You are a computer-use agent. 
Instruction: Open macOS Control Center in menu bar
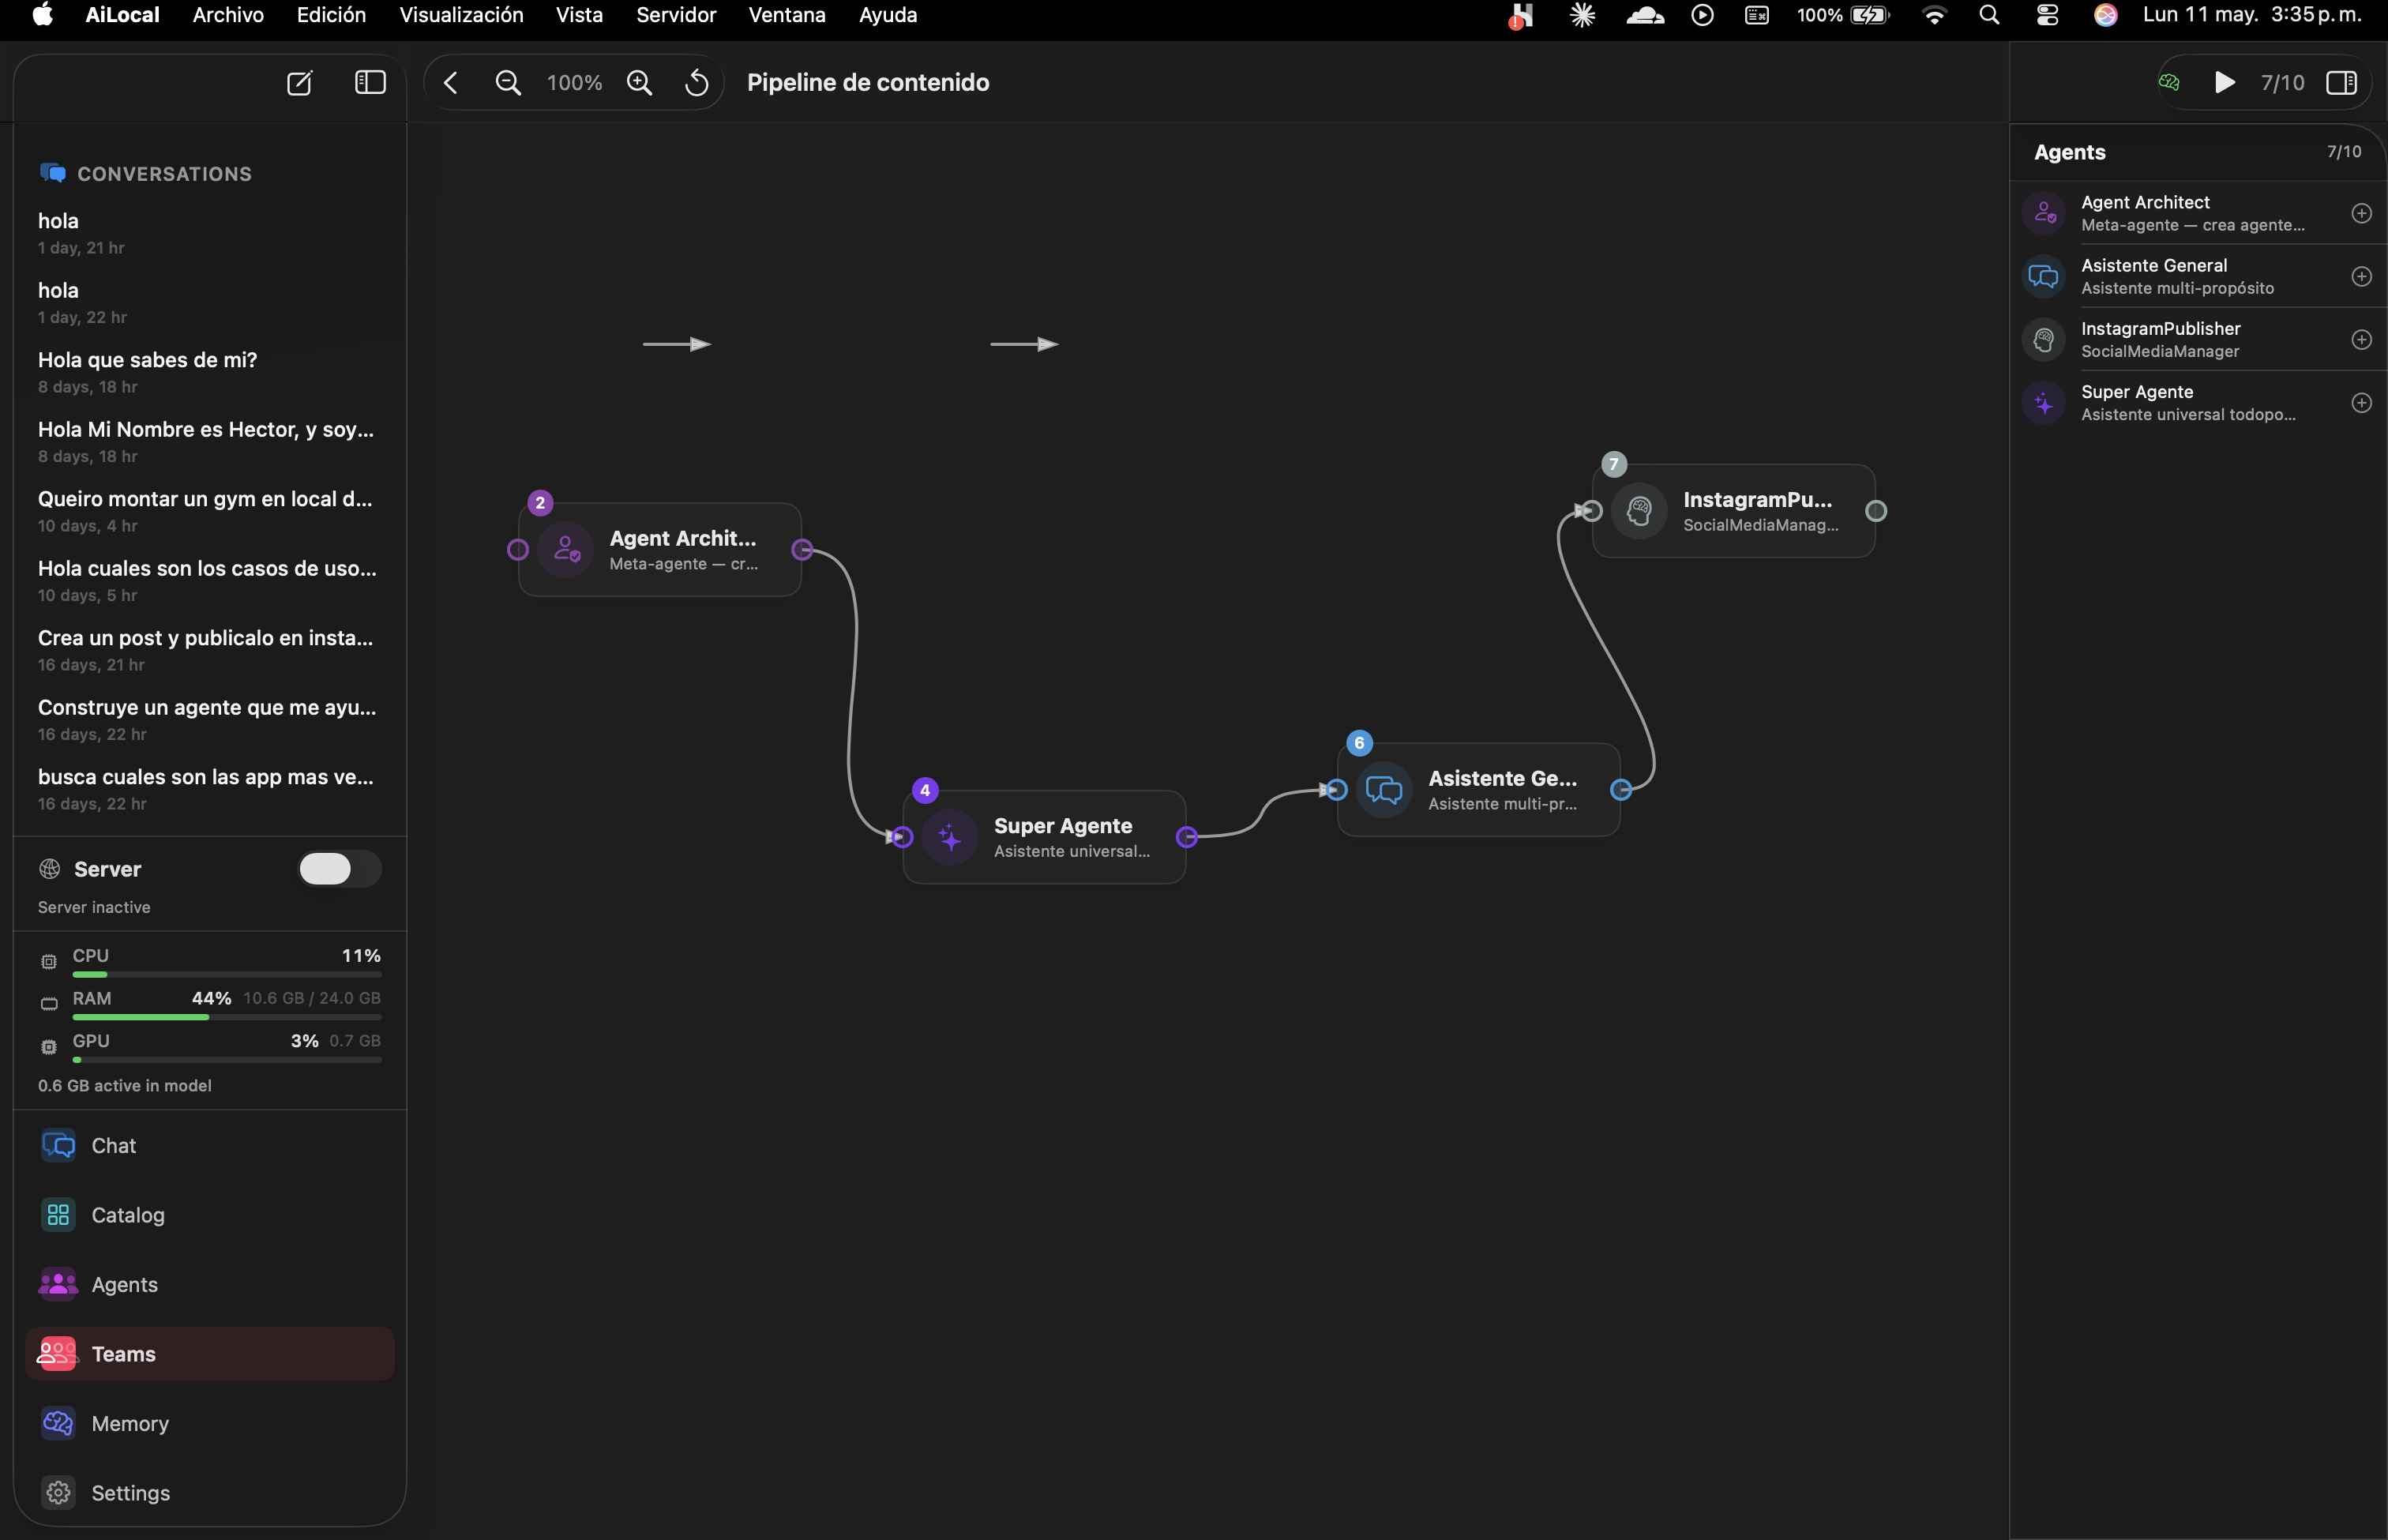(x=2047, y=15)
